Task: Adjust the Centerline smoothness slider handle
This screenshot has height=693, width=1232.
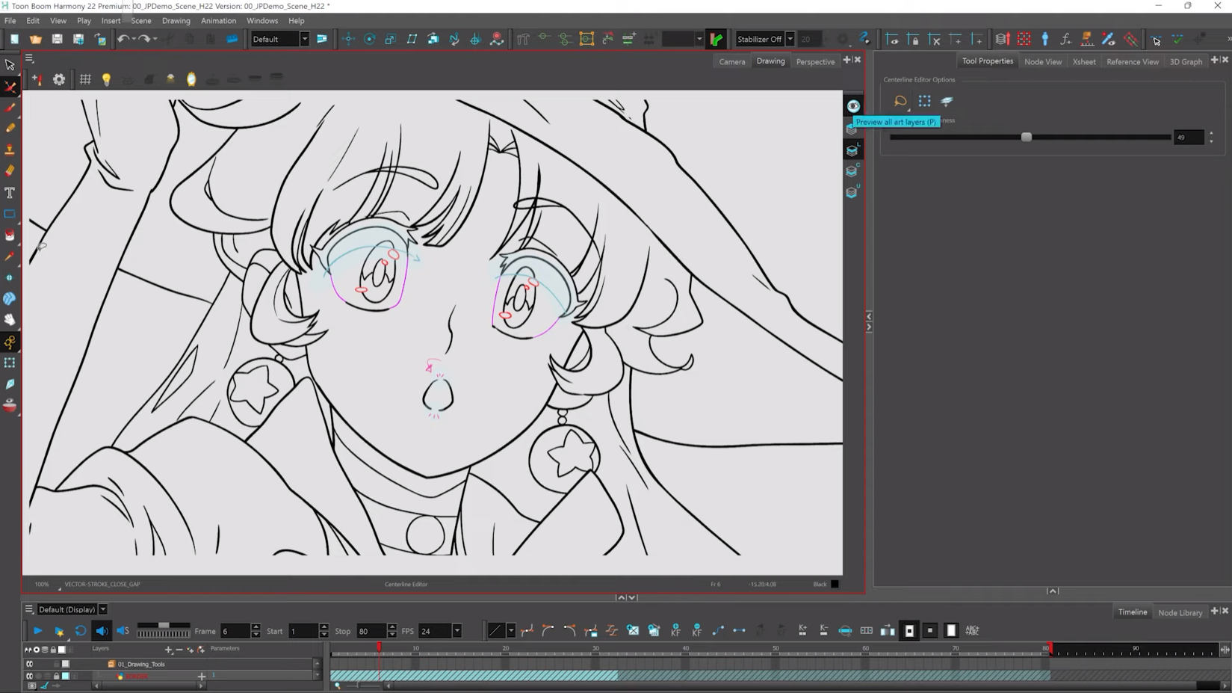Action: pos(1026,137)
